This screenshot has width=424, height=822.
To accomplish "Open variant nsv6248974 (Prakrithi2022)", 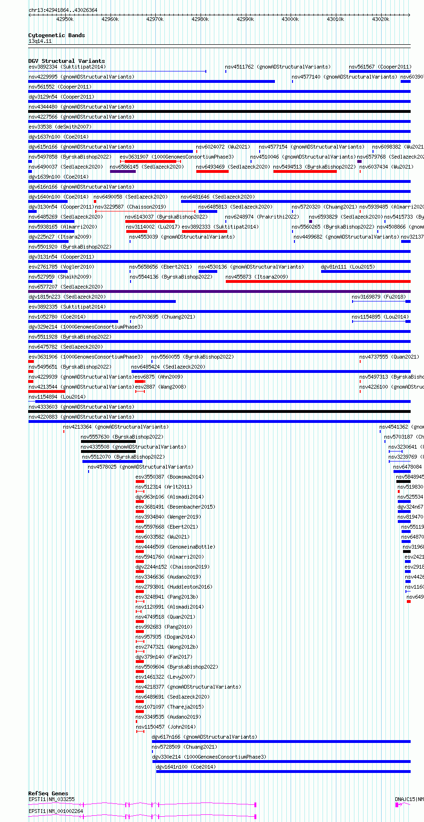I will (x=262, y=217).
